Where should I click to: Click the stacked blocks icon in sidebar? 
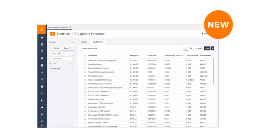coord(42,58)
